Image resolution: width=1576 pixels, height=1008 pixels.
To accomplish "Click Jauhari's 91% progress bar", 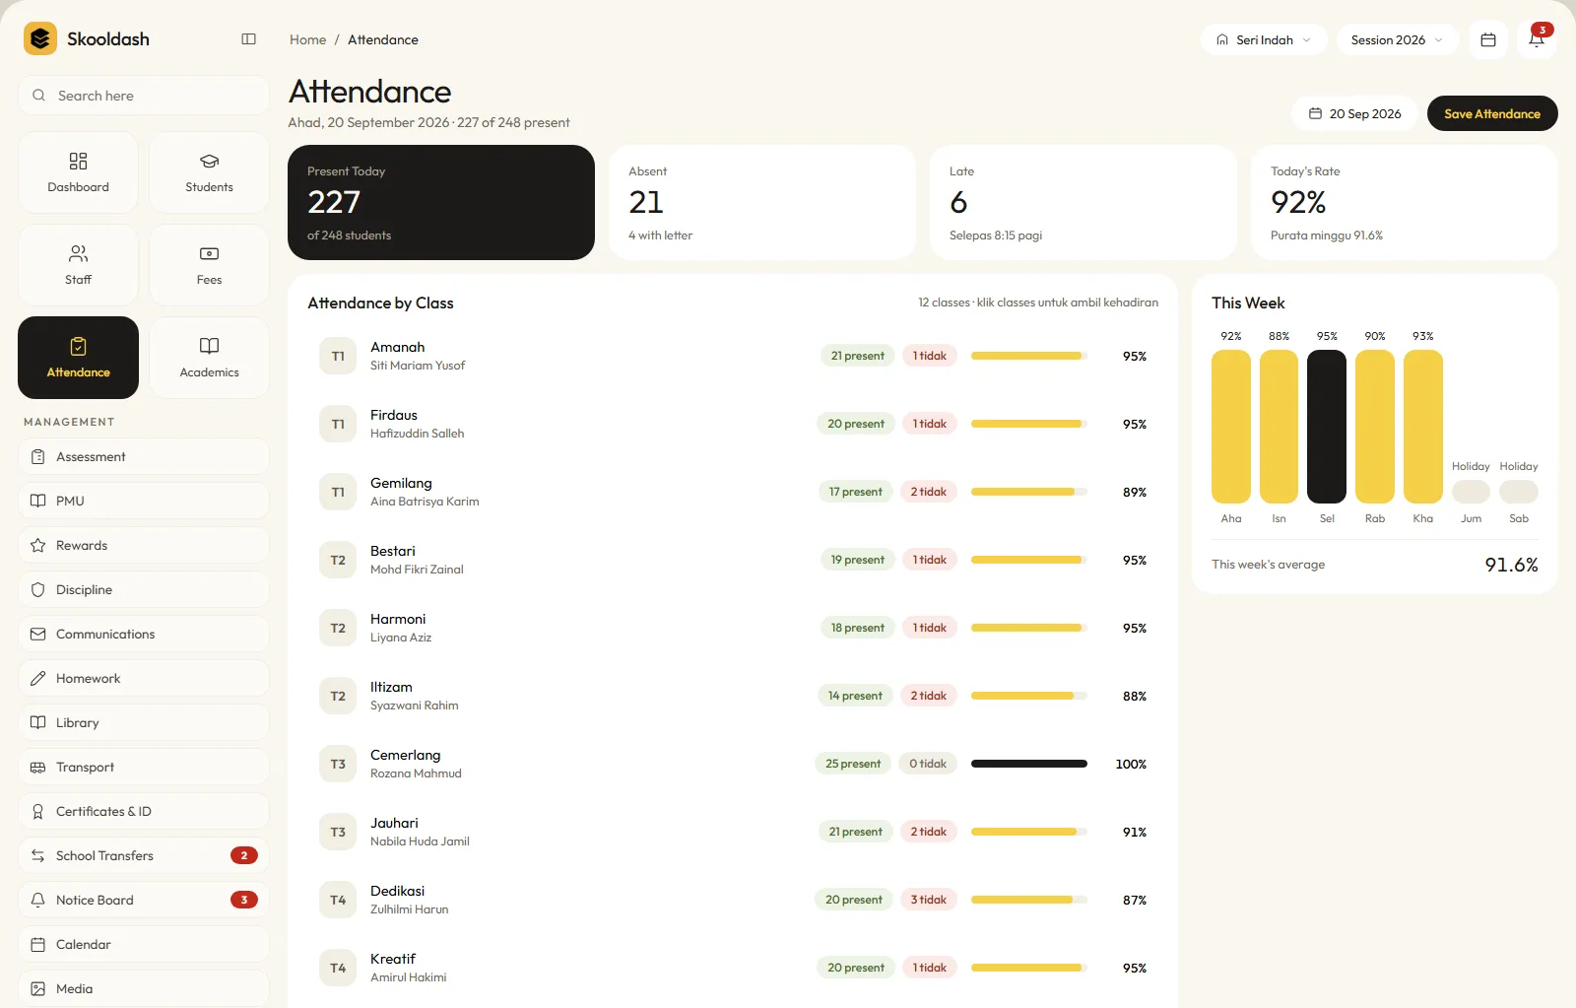I will 1029,832.
